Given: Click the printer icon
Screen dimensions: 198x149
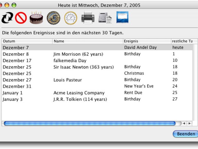Looking at the screenshot, I should (x=88, y=18).
